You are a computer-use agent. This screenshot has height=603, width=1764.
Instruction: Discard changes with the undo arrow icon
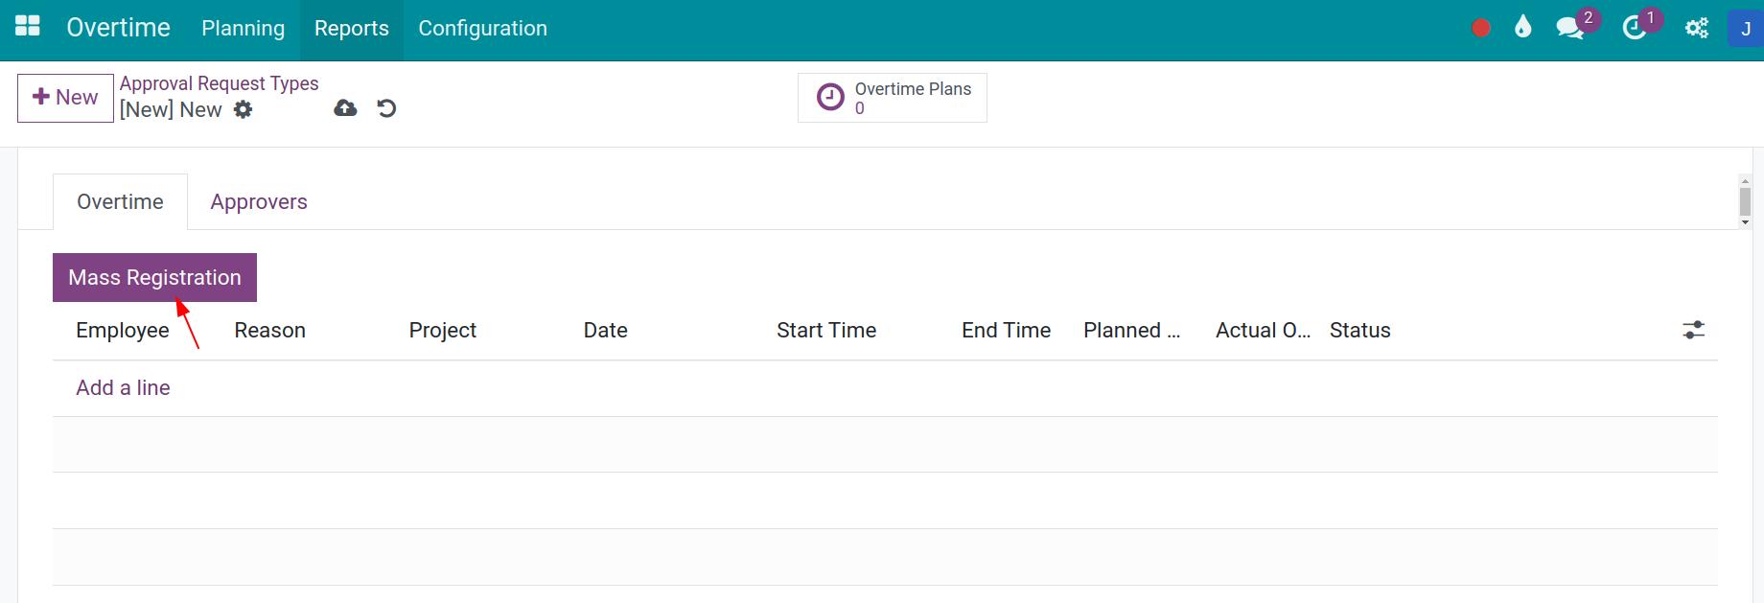[x=386, y=108]
